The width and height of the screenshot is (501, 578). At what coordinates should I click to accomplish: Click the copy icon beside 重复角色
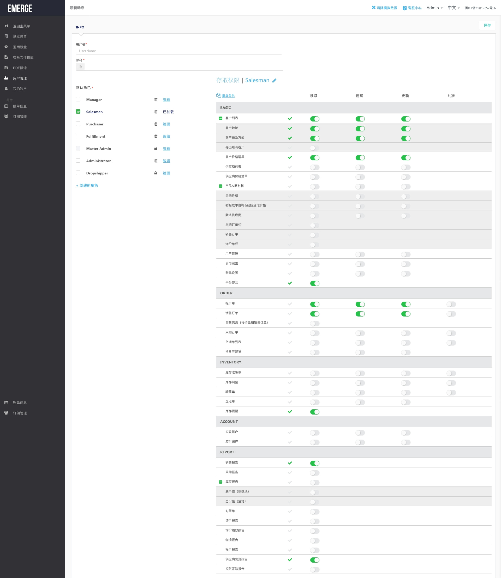[x=219, y=95]
